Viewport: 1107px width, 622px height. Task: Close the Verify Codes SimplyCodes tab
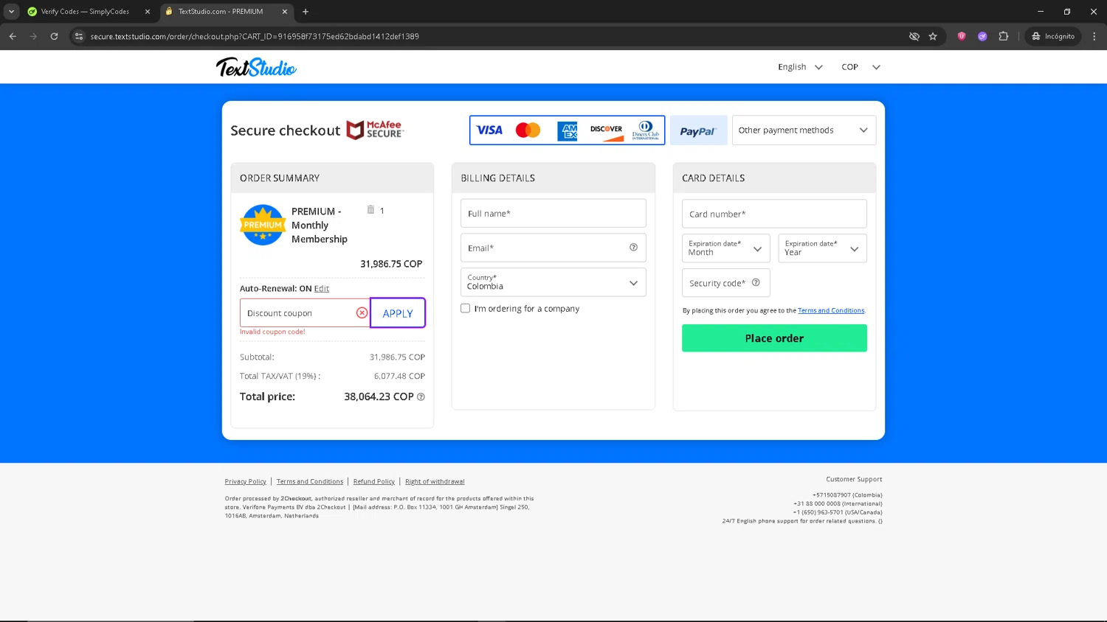147,11
